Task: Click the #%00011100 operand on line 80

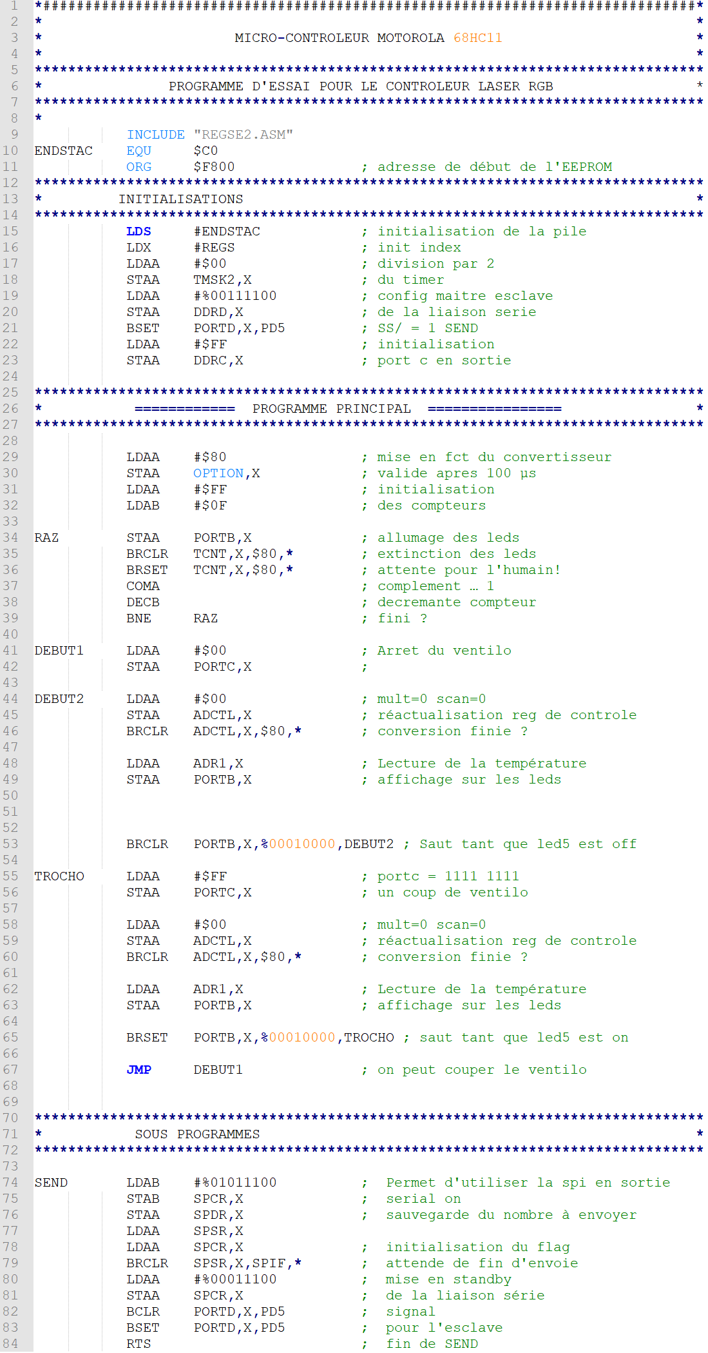Action: (235, 1279)
